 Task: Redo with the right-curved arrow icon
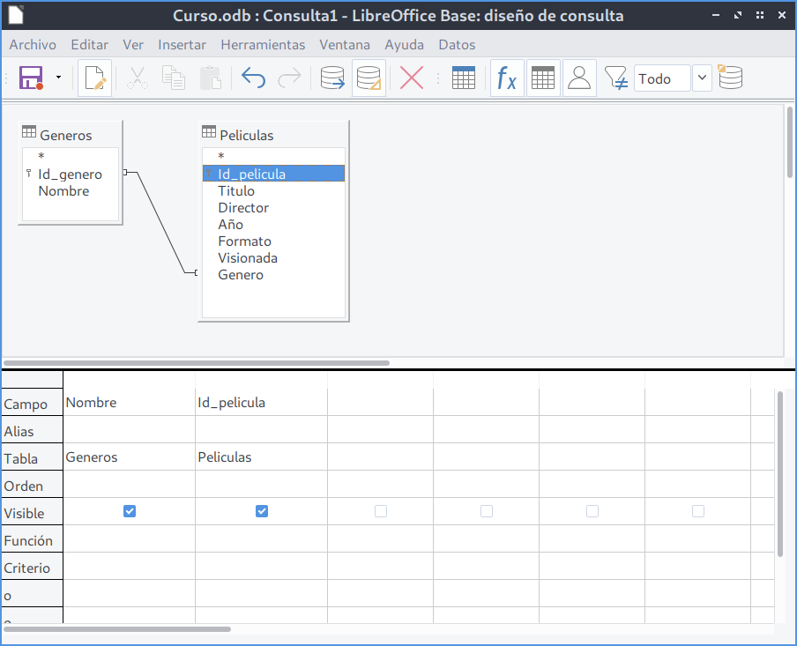(290, 78)
